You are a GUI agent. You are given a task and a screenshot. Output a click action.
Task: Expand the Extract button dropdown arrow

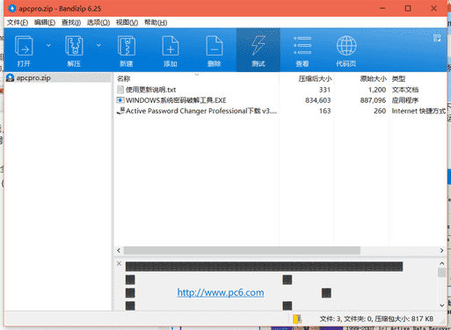98,45
